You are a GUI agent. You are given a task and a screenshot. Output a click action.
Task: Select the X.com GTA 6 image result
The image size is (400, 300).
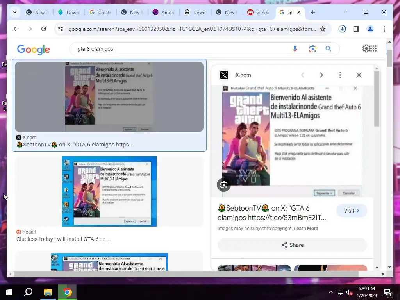[x=109, y=97]
